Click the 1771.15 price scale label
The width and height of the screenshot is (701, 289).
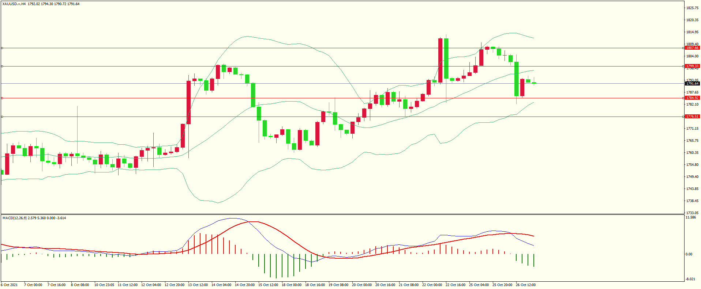pyautogui.click(x=692, y=129)
